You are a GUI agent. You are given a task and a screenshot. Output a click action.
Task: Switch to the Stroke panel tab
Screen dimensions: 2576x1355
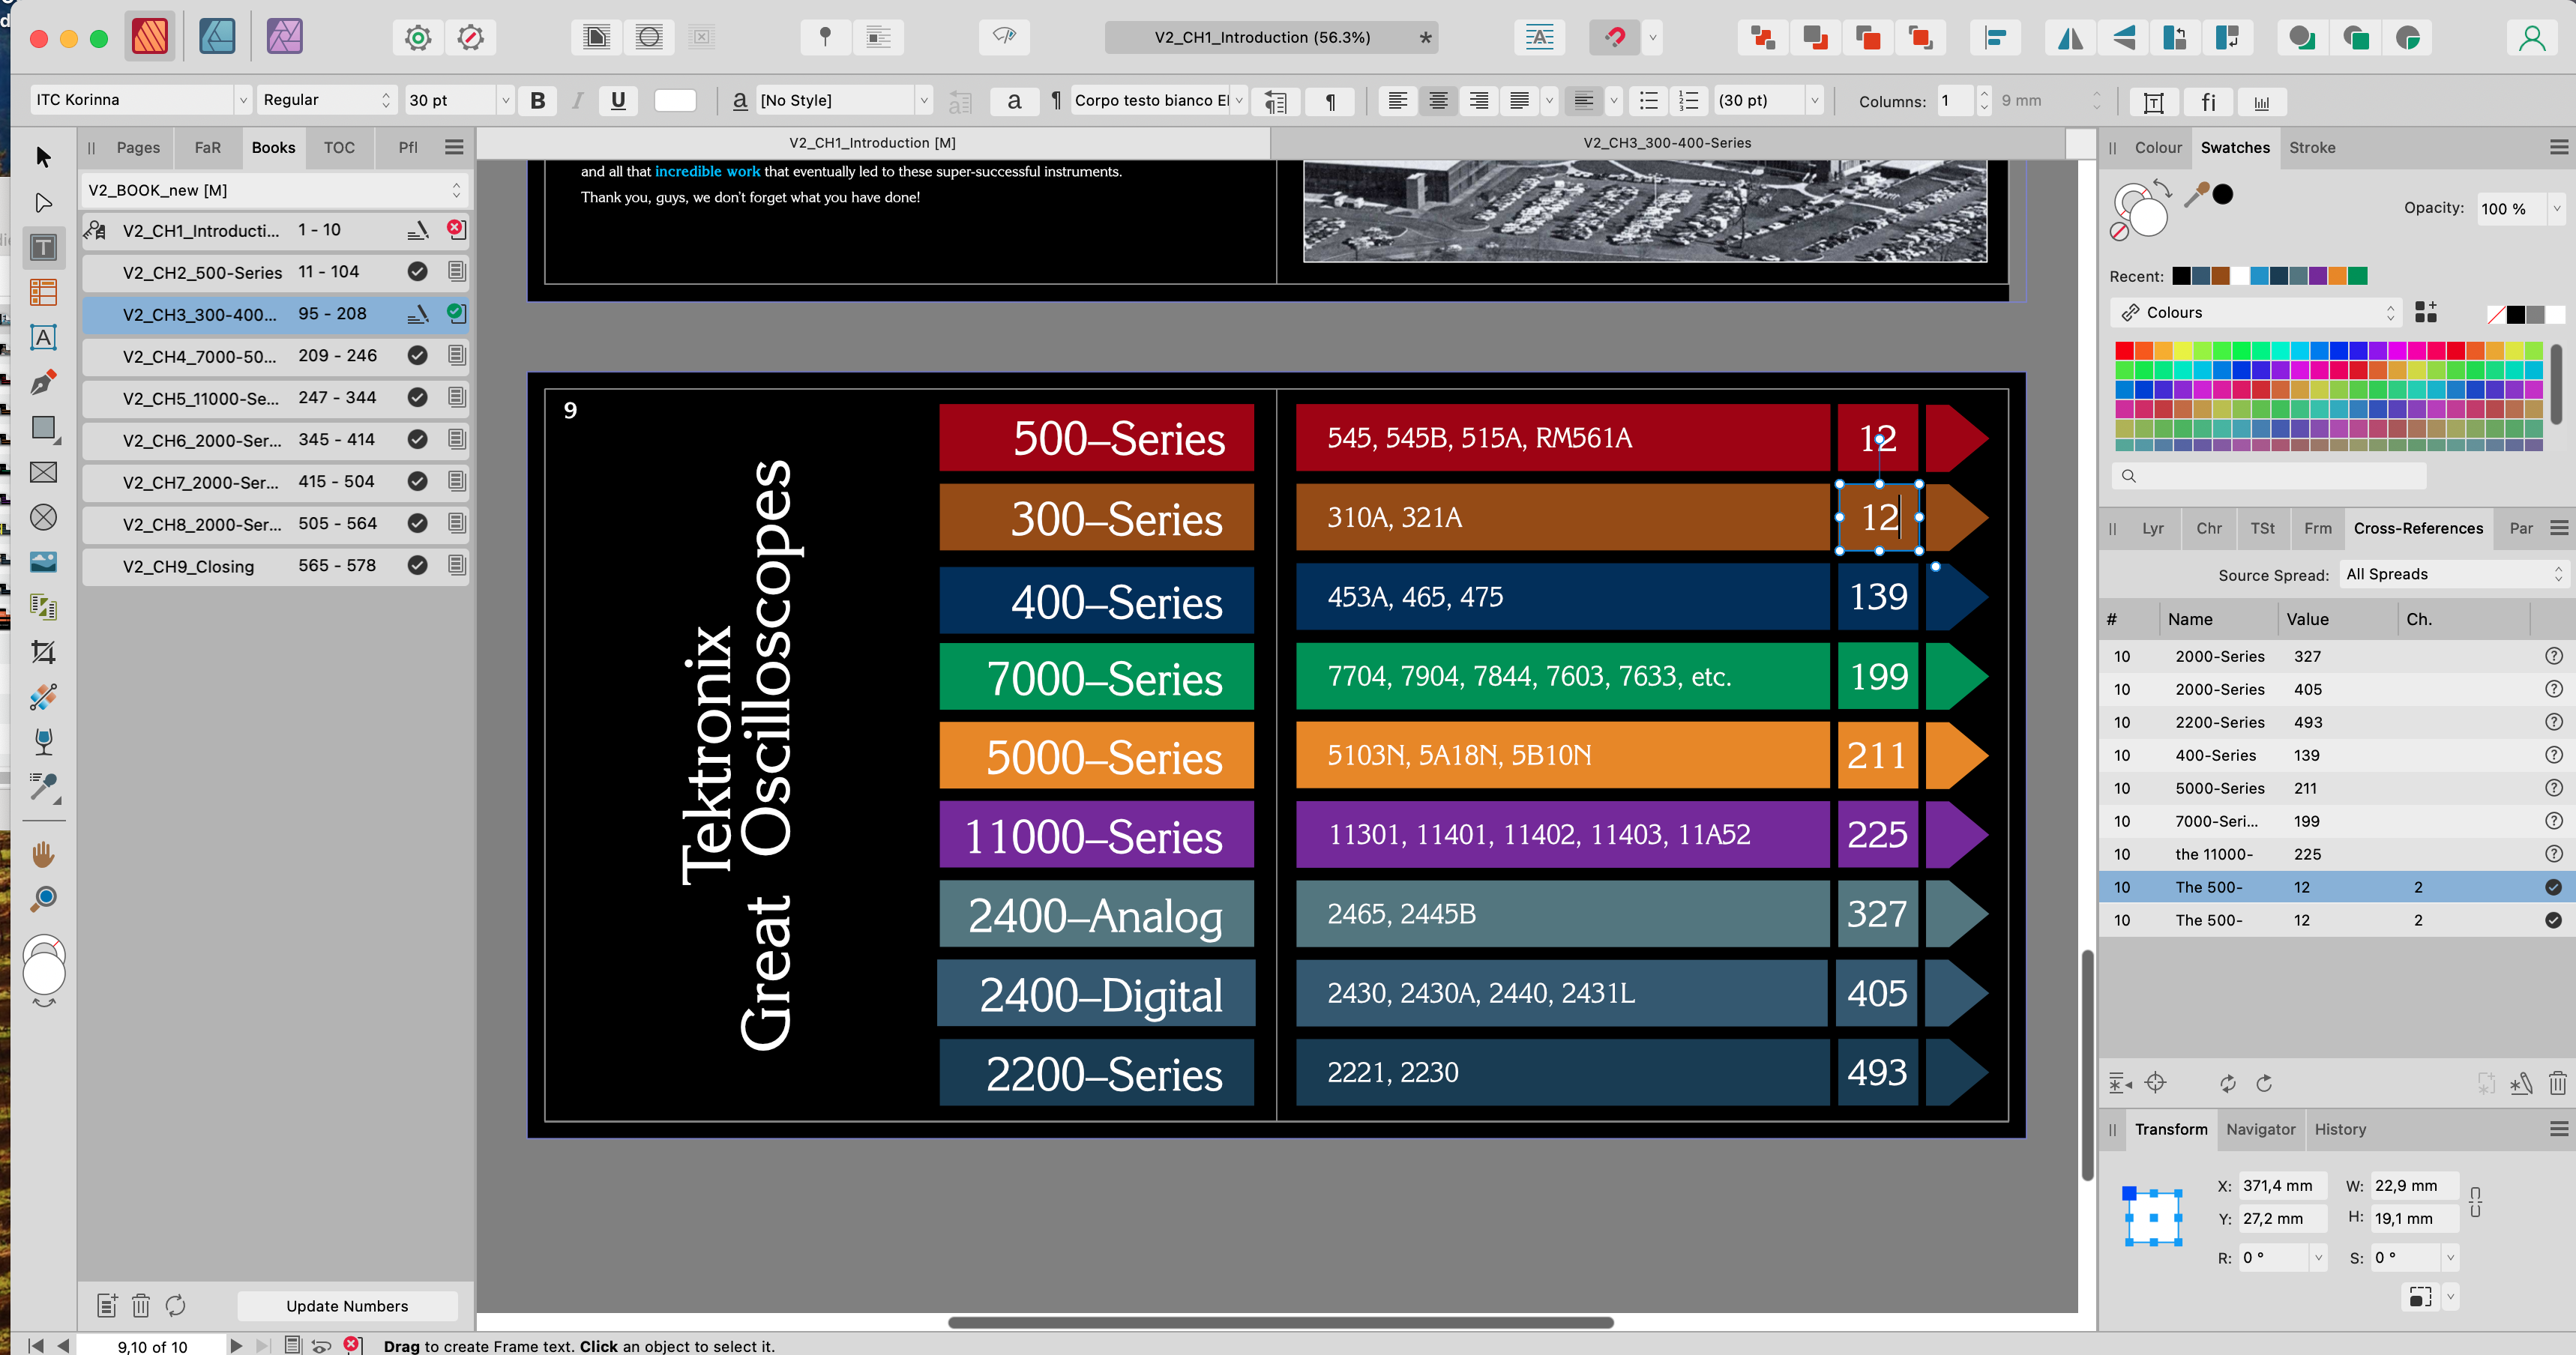coord(2312,147)
